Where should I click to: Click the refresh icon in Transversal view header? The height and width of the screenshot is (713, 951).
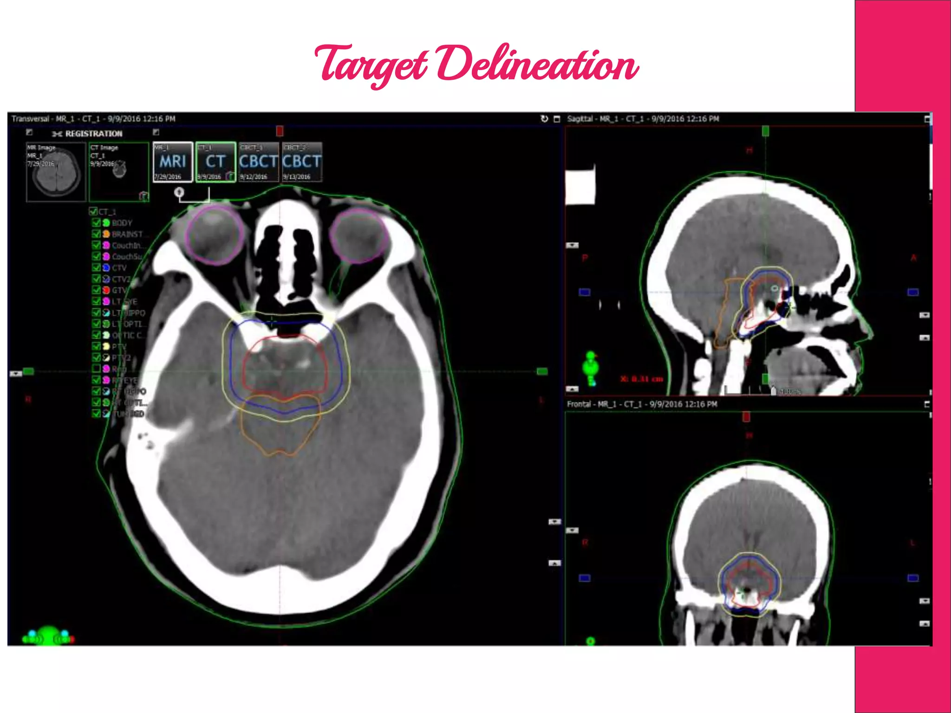click(x=544, y=119)
